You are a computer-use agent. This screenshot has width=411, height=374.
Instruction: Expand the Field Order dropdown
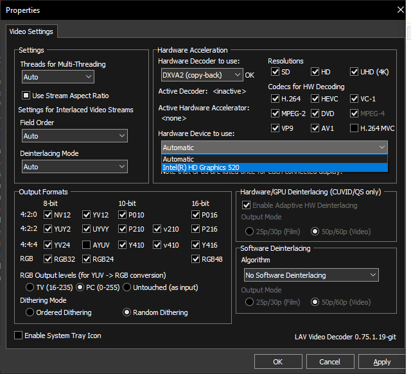click(x=74, y=135)
